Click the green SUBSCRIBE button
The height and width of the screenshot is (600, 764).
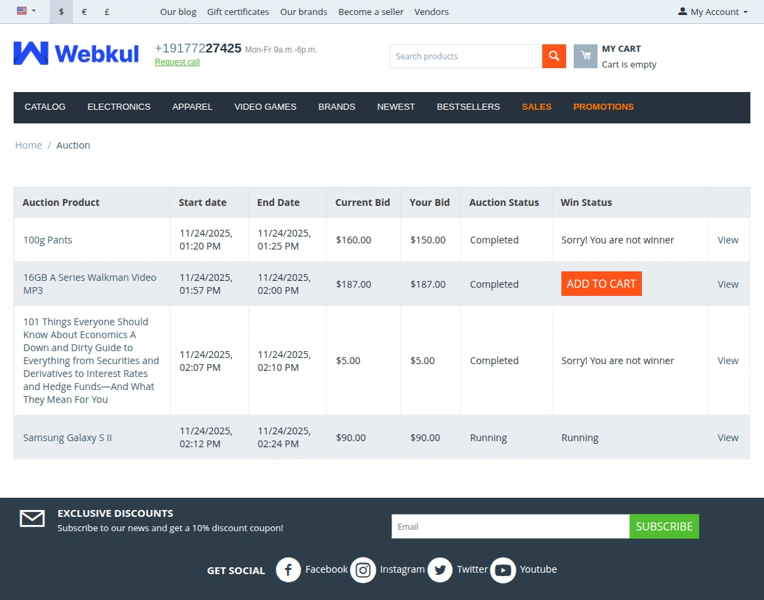[664, 526]
